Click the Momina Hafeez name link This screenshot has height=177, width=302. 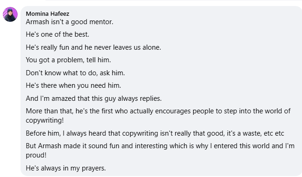coord(47,13)
